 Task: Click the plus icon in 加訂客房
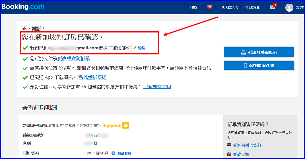click(114, 153)
